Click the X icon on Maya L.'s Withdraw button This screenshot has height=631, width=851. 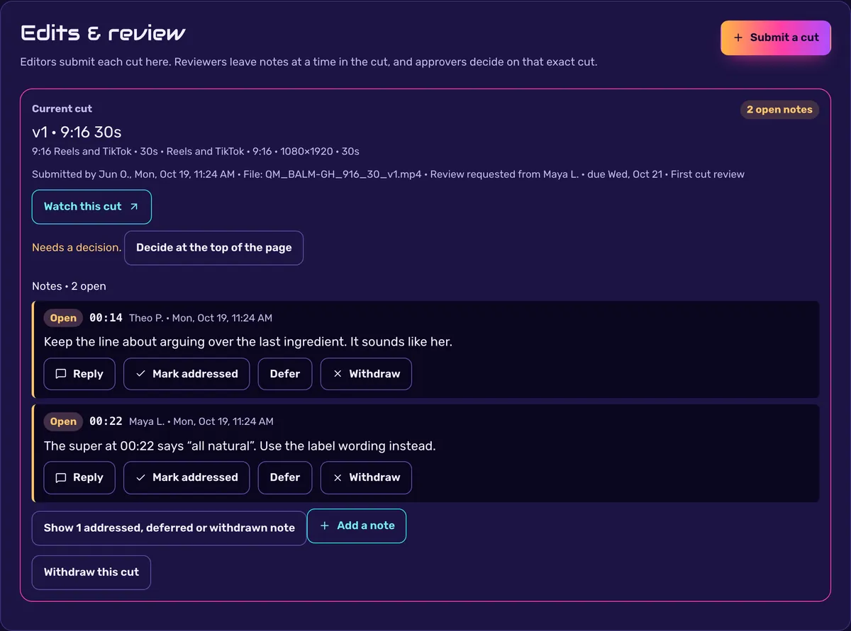tap(338, 477)
